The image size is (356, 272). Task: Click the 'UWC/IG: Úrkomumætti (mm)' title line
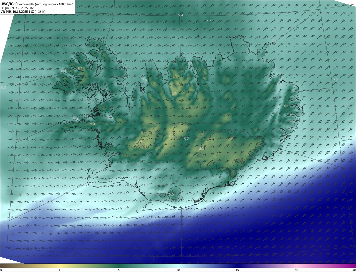pyautogui.click(x=37, y=4)
